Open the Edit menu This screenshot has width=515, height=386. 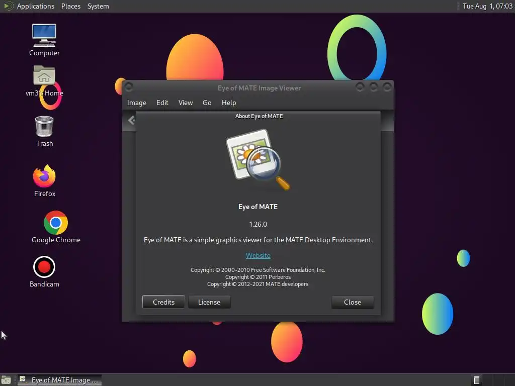tap(162, 103)
